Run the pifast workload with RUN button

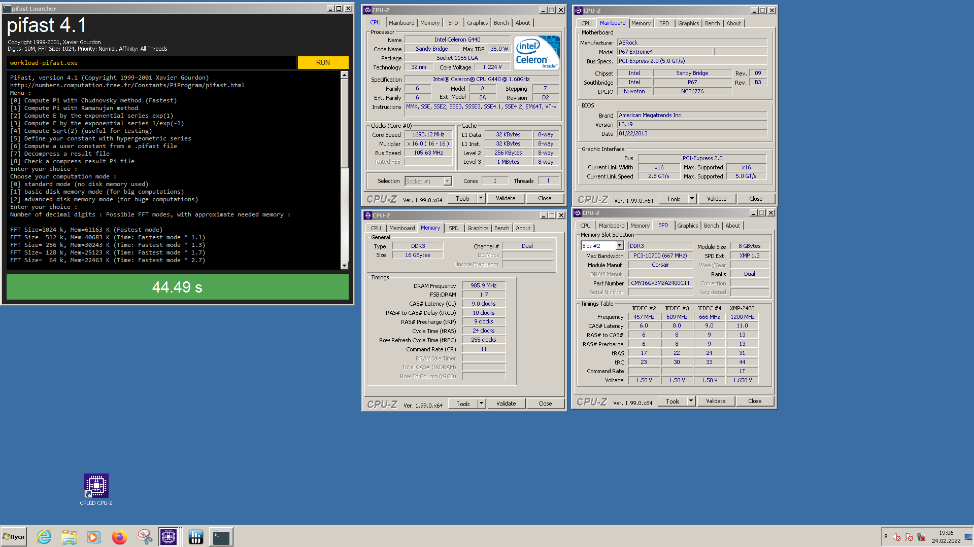pyautogui.click(x=323, y=62)
